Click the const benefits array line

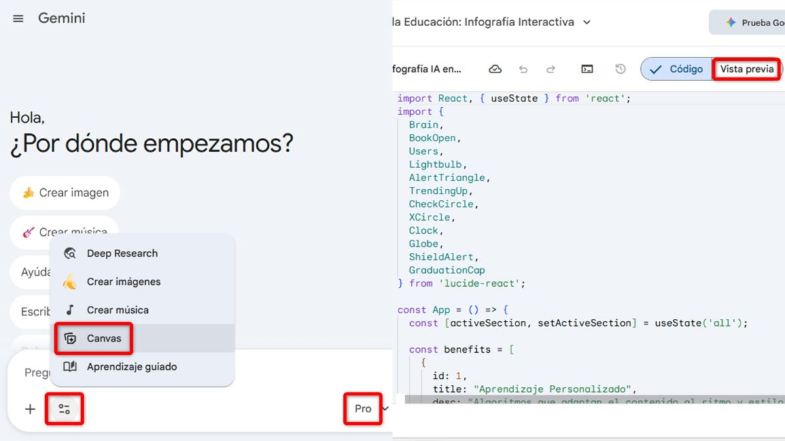coord(461,350)
